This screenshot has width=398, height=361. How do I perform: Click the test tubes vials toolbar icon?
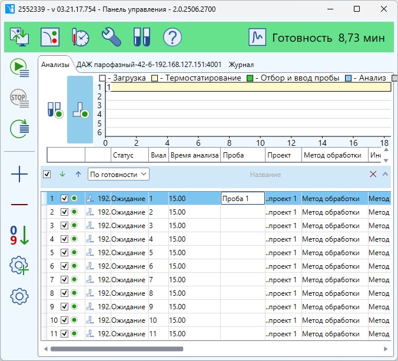click(142, 38)
